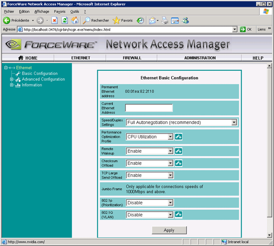Screen dimensions: 274x246
Task: Open the Edition menu
Action: tap(24, 11)
